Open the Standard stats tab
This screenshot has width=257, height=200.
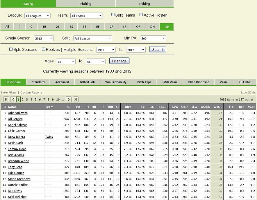pyautogui.click(x=38, y=82)
